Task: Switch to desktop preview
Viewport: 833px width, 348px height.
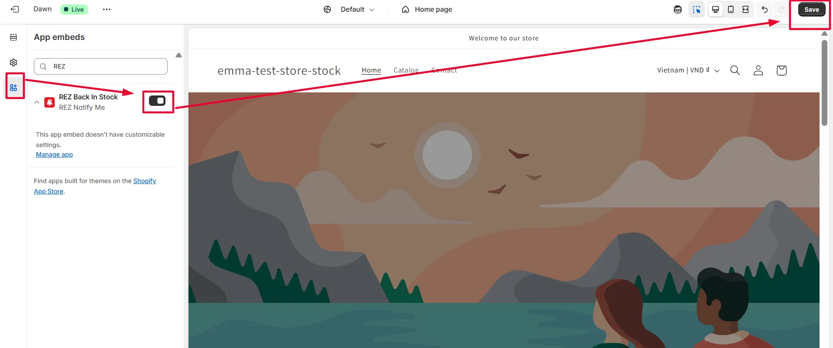Action: coord(715,10)
